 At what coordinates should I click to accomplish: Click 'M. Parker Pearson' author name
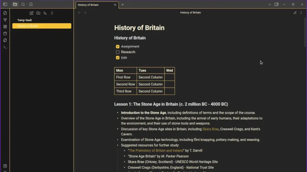175,156
